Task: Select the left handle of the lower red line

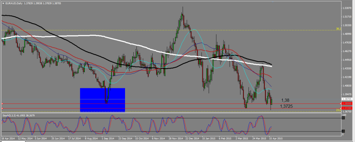Action: point(2,108)
